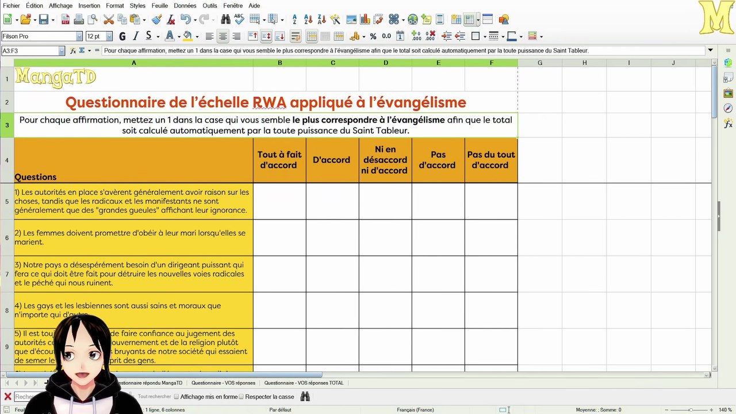The image size is (736, 414).
Task: Open Find and Replace binoculars in toolbar
Action: [226, 20]
